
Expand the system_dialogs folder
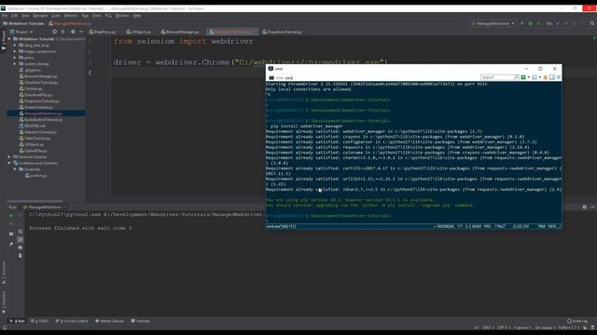[15, 64]
